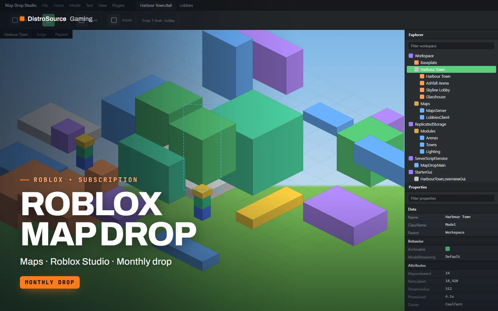Viewport: 498px width, 311px height.
Task: Switch to the Playtest viewport tab
Action: pos(61,35)
